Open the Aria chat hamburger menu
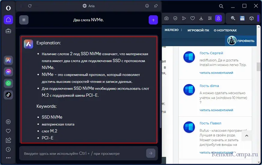262x165 pixels. (24, 20)
